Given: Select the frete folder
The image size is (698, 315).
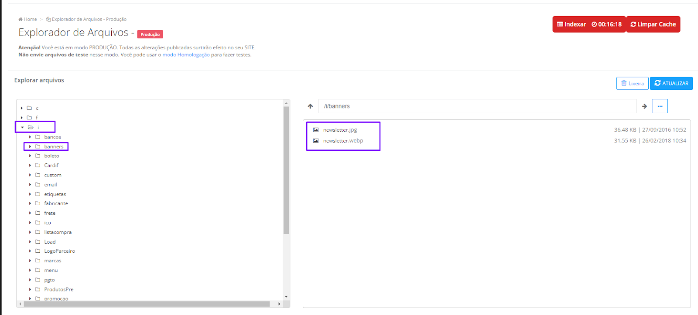Looking at the screenshot, I should (50, 213).
